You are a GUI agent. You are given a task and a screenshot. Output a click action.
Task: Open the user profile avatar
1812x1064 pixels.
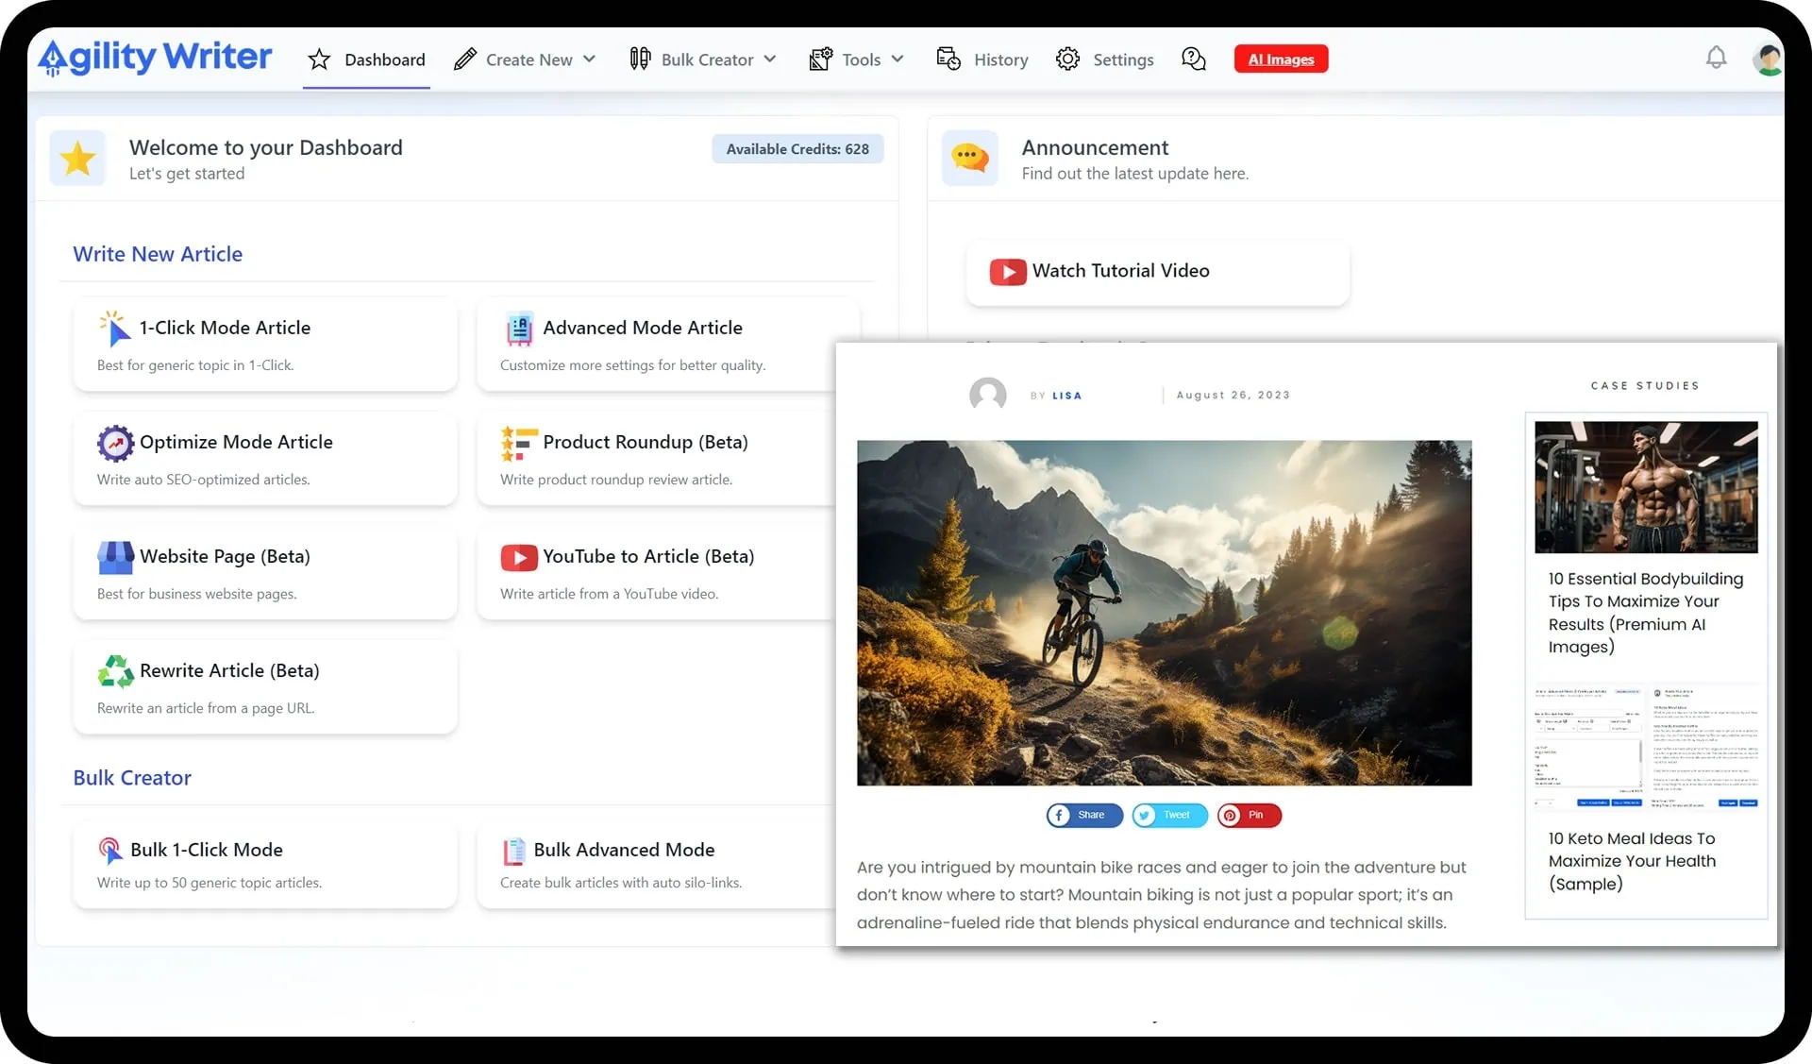1767,59
